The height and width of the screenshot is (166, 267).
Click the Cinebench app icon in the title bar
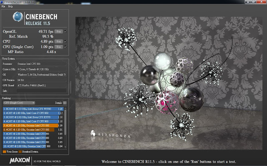2,2
